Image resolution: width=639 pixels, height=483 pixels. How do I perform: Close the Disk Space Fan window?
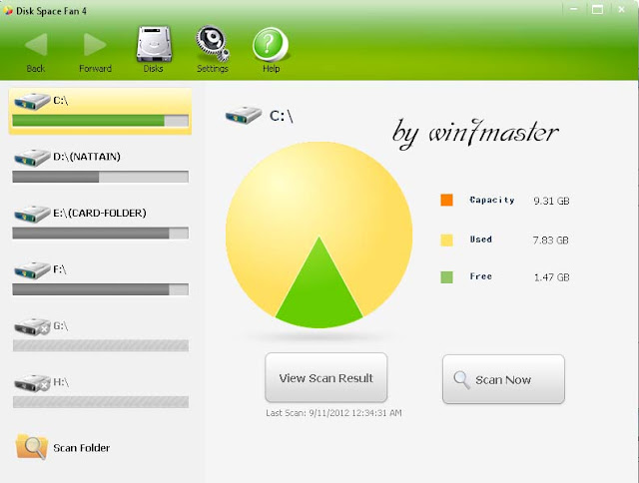(621, 9)
